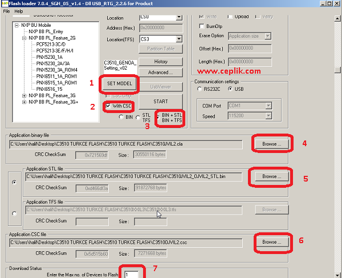
Task: Select the Application TFS file radio button
Action: click(x=14, y=213)
